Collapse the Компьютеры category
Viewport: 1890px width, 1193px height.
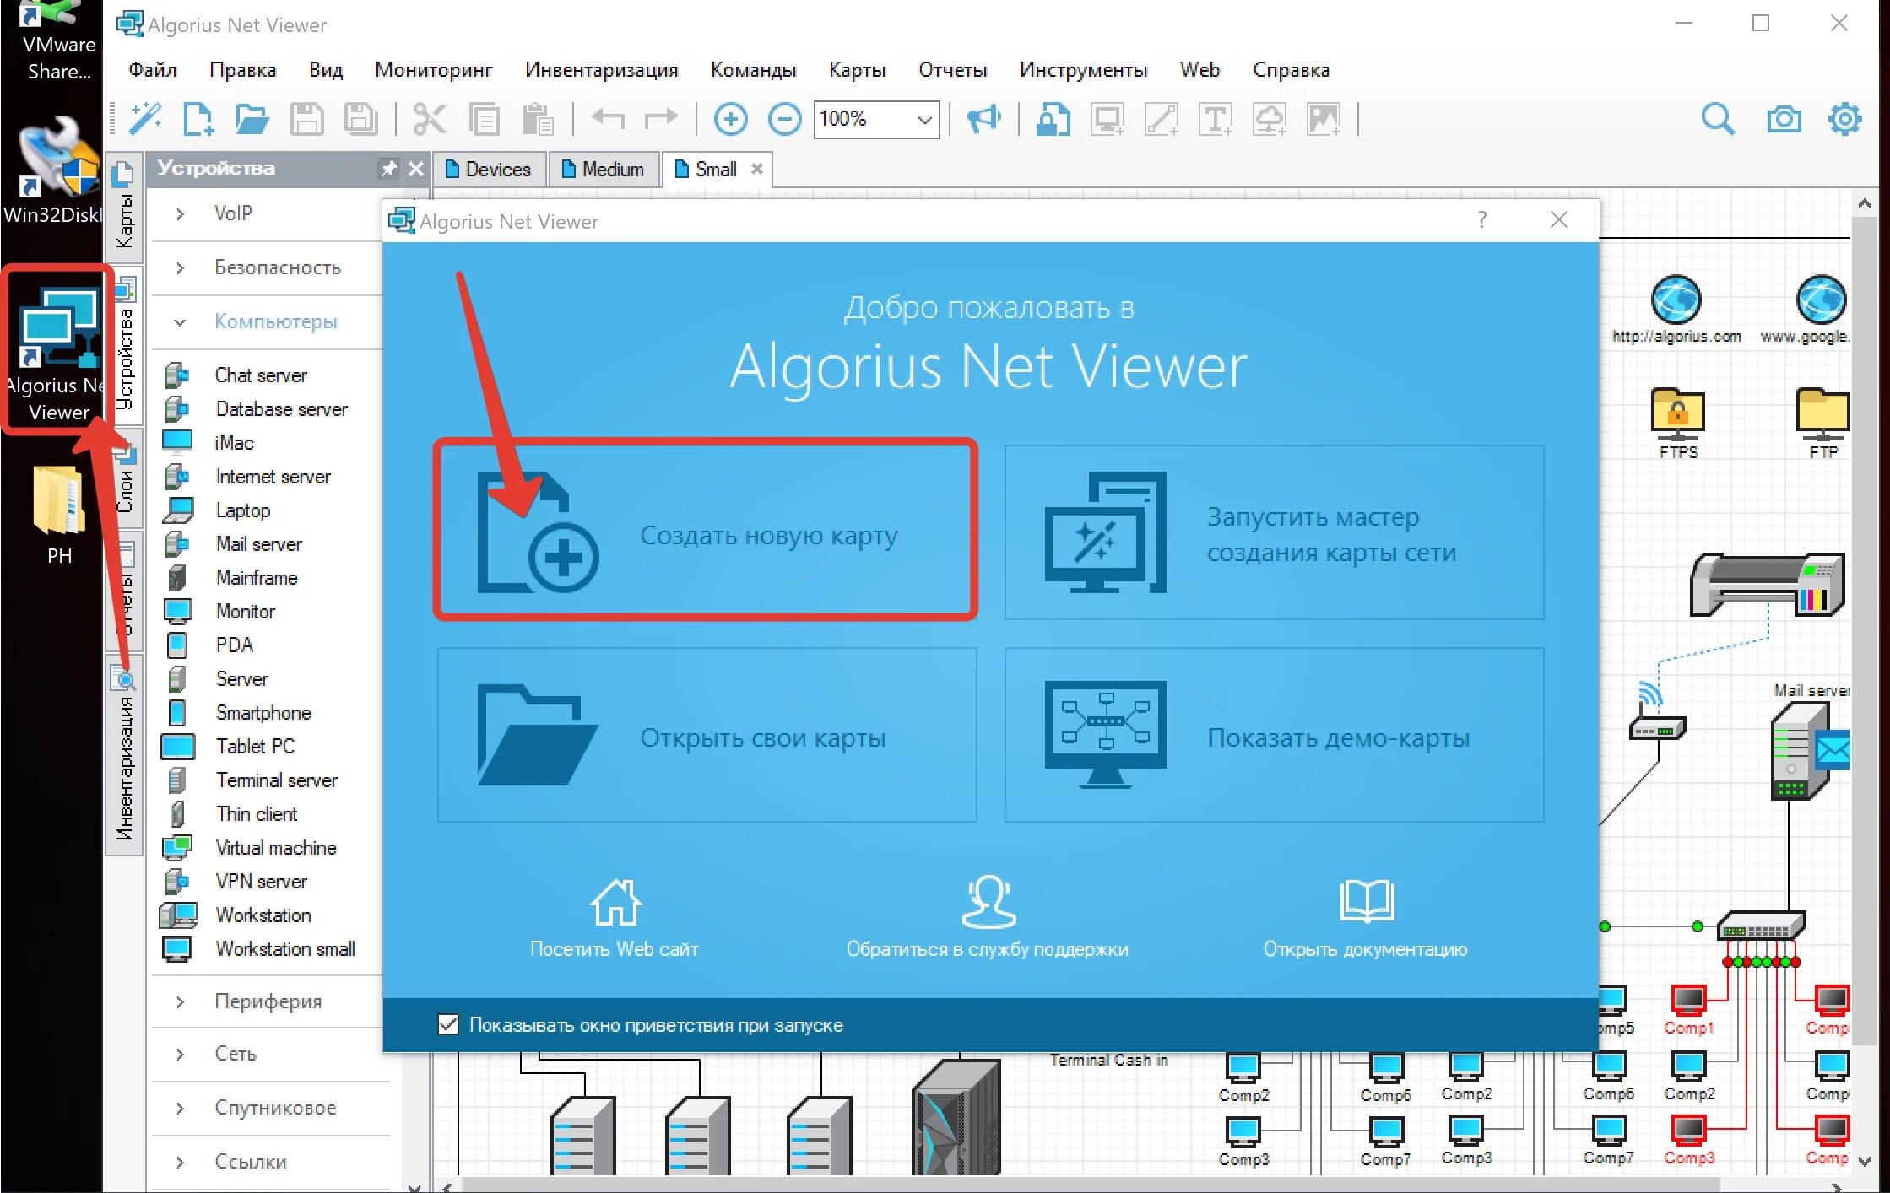(x=180, y=321)
